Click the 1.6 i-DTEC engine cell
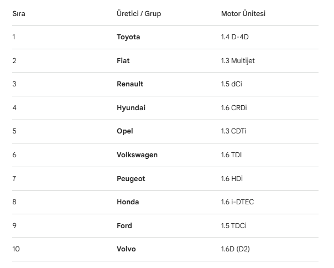Viewport: 334px width, 268px height. coord(237,202)
